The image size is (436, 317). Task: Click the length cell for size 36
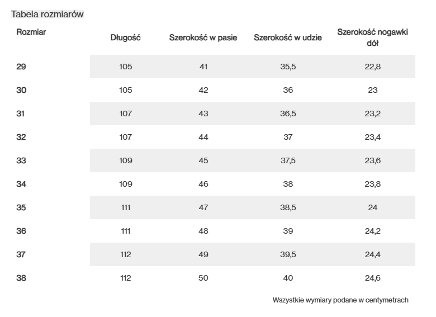(126, 231)
